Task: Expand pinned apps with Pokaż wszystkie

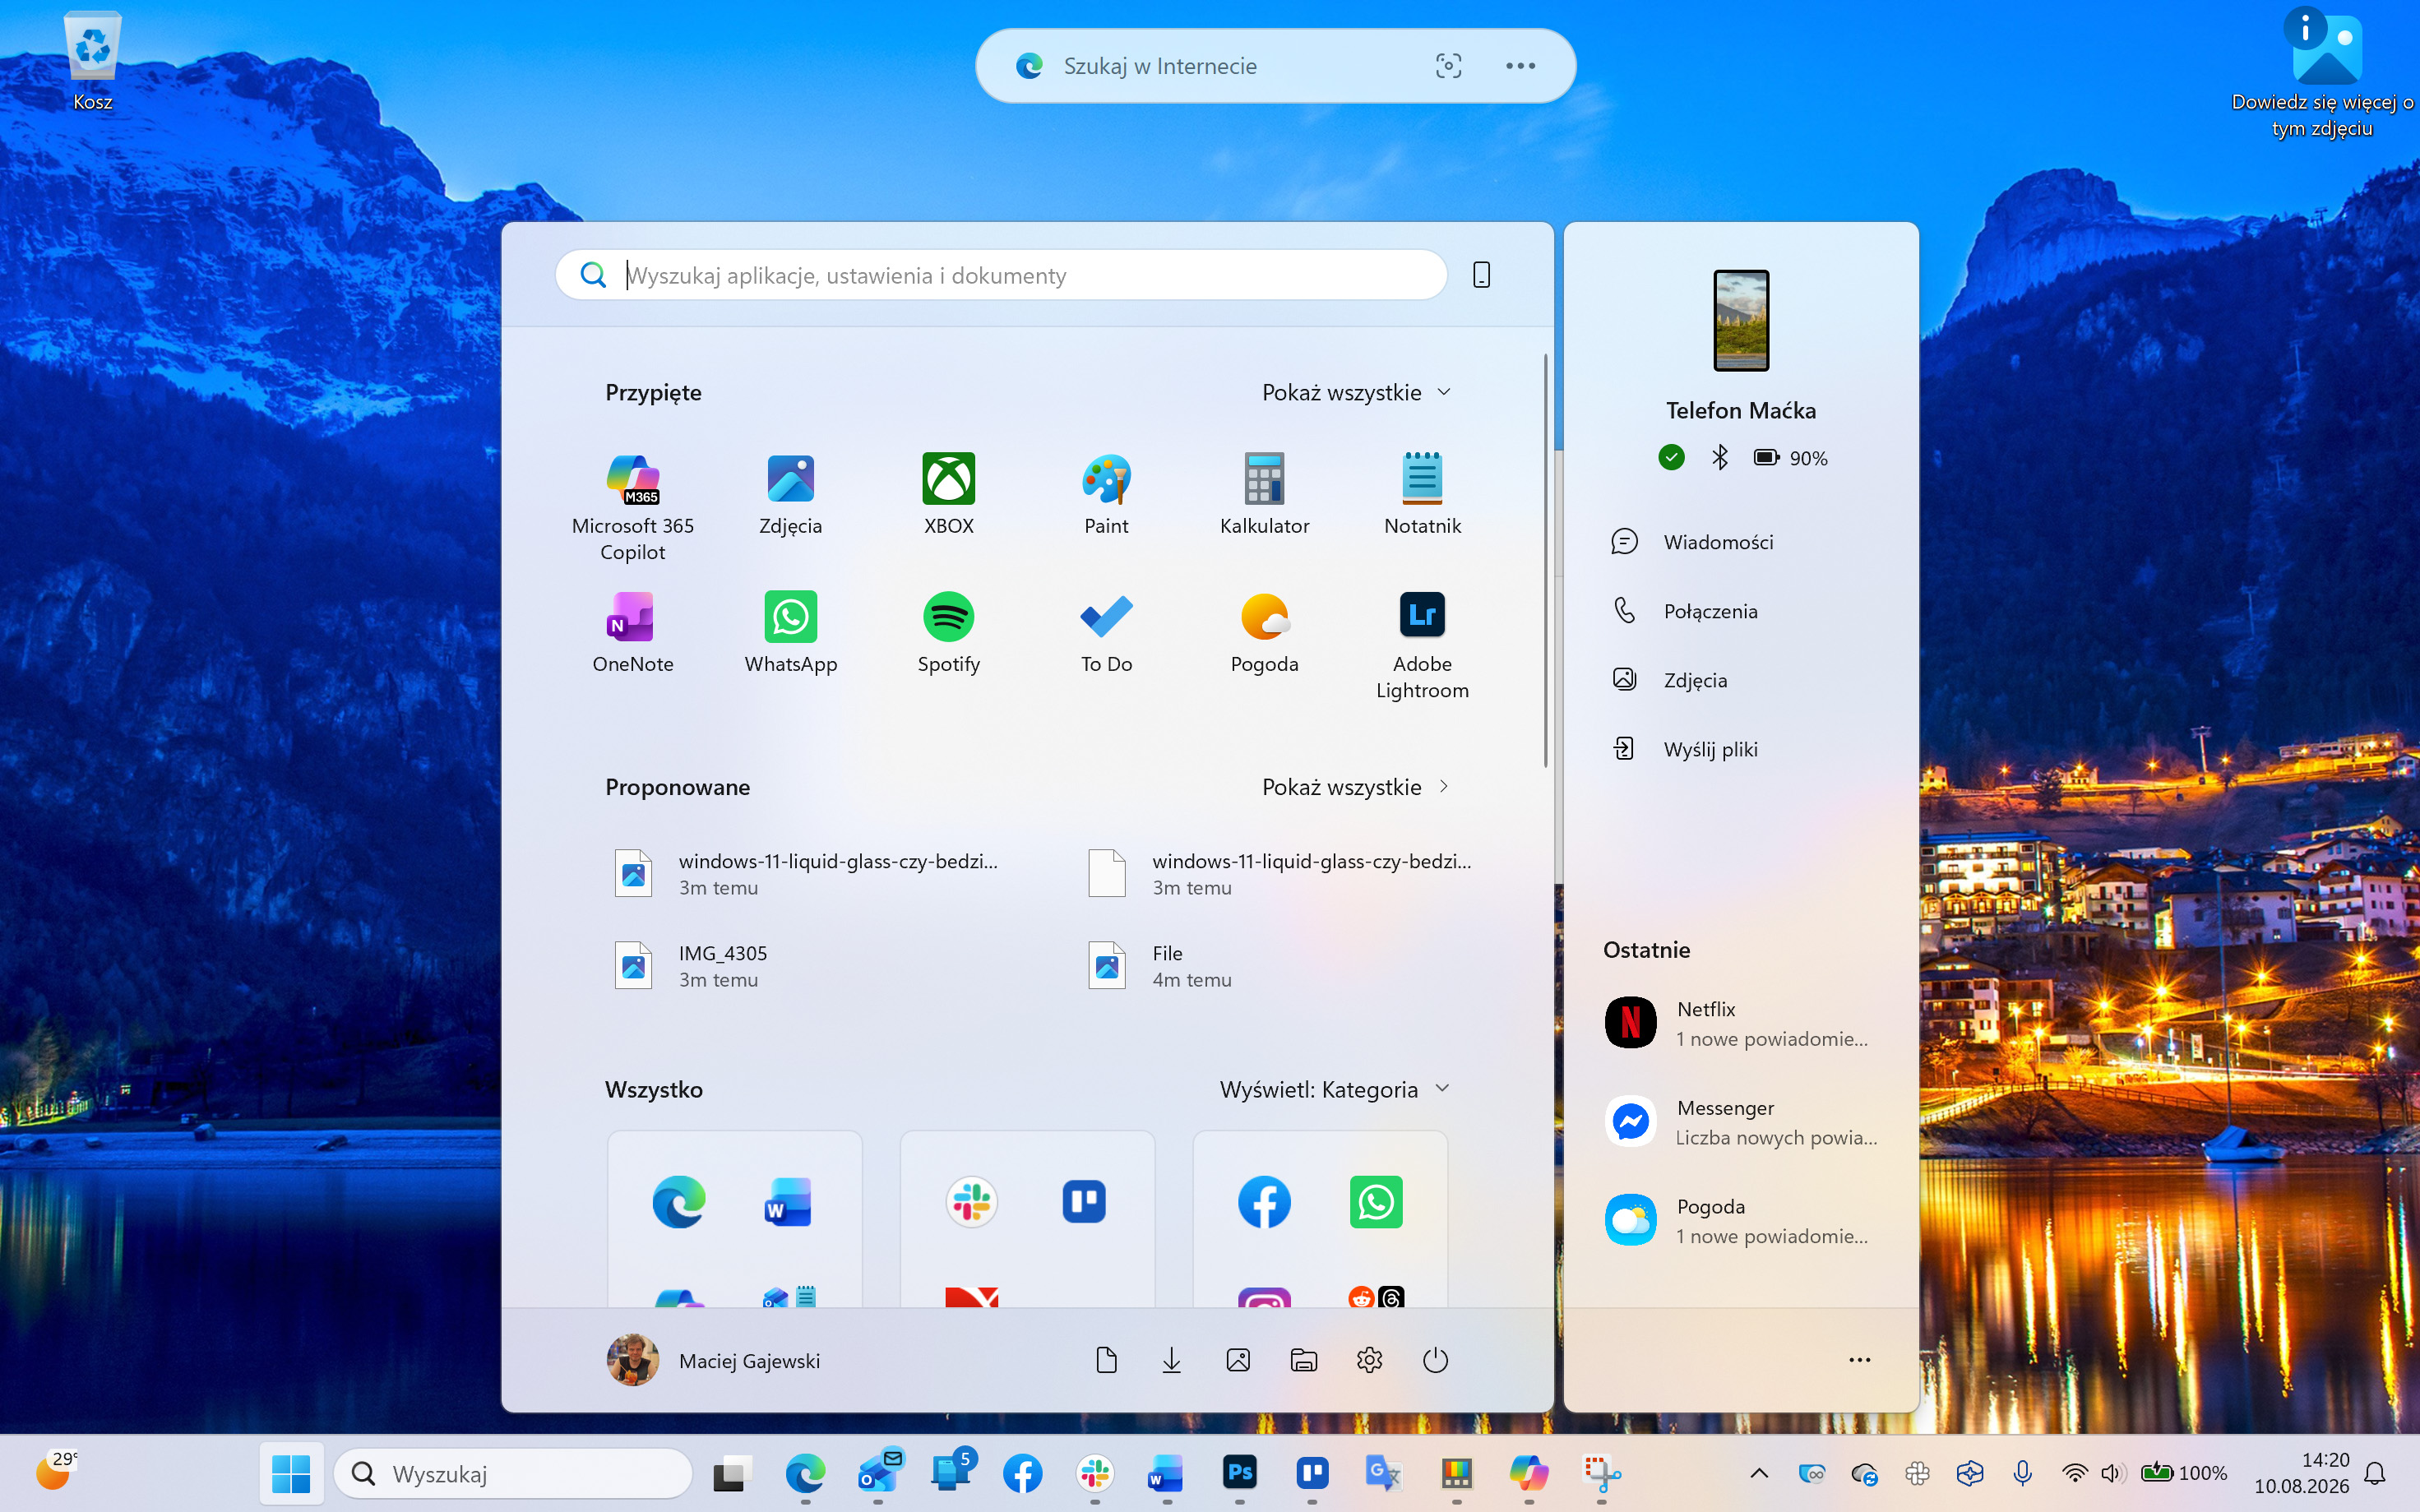Action: tap(1356, 393)
